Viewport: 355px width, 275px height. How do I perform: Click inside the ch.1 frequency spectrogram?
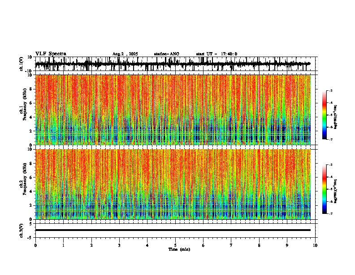coord(173,110)
